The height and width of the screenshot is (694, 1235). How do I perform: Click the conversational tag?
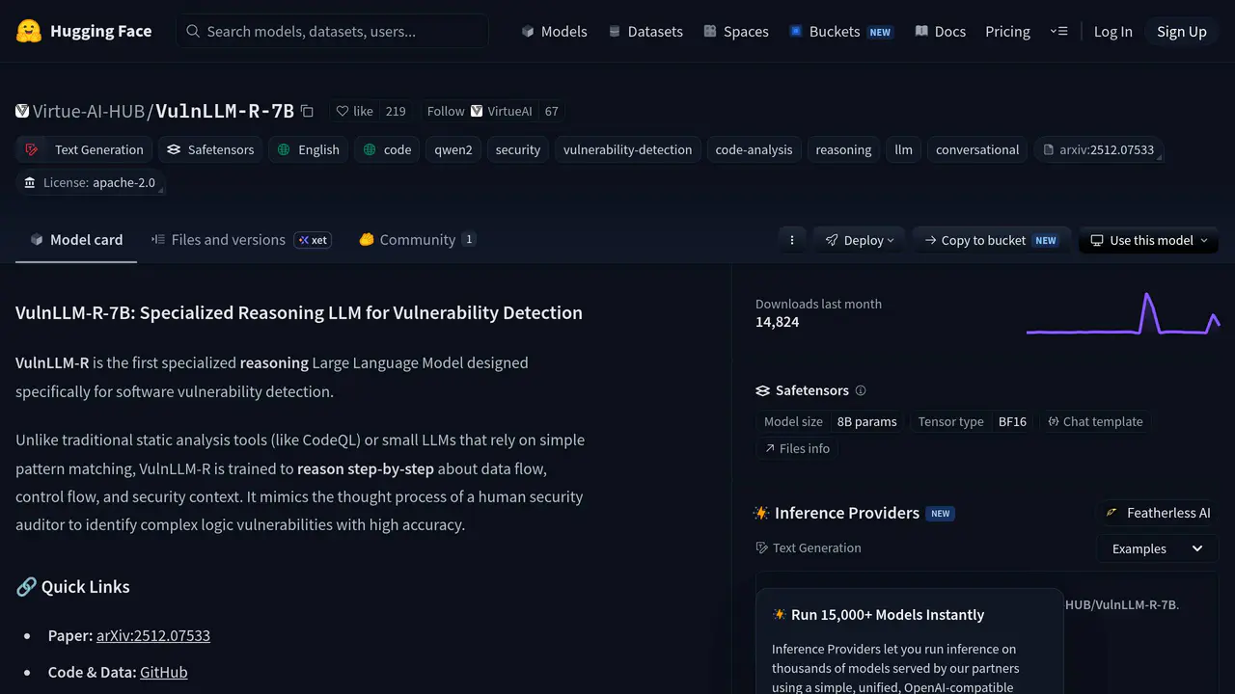(977, 149)
